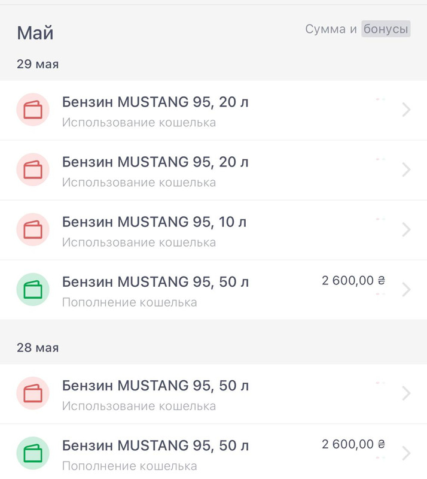Tap the 28 мая date header
The image size is (427, 479).
[38, 347]
